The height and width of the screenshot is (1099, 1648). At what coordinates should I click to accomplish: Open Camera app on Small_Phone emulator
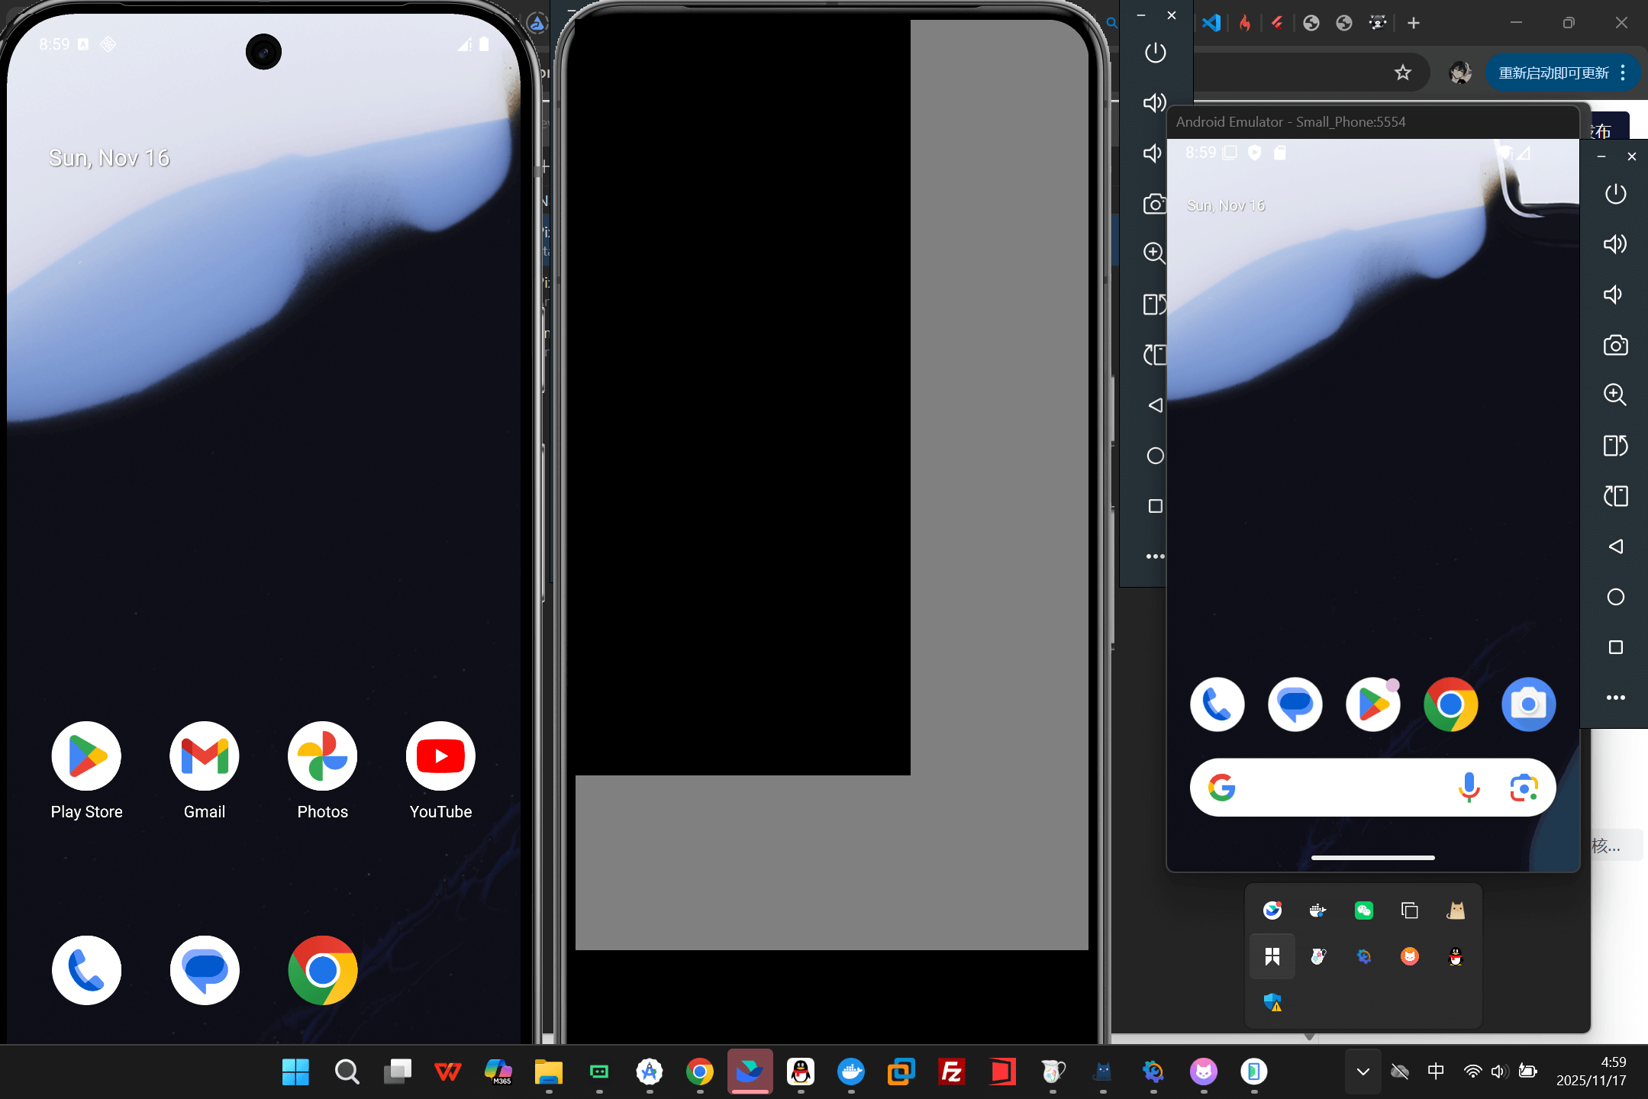pos(1528,704)
